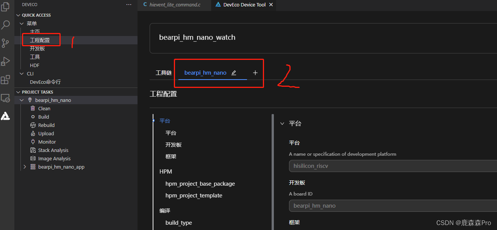Collapse the CLI tree group
This screenshot has height=230, width=497.
(x=22, y=74)
